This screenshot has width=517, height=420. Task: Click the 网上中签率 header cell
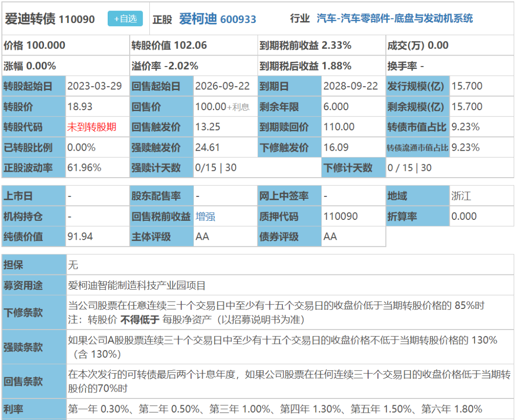290,196
